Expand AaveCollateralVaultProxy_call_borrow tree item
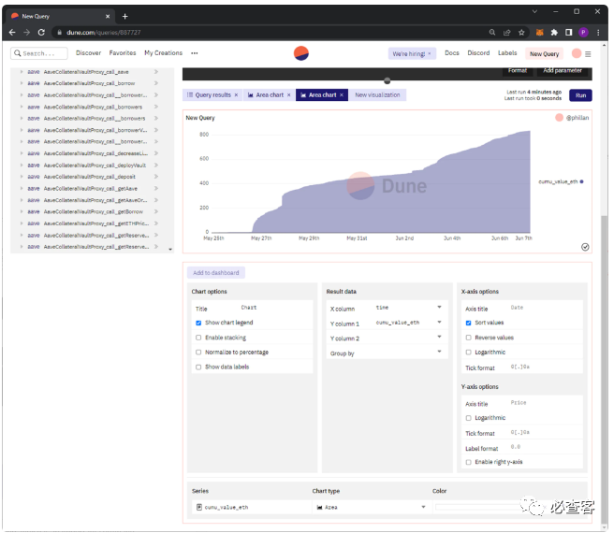614x533 pixels. (22, 83)
